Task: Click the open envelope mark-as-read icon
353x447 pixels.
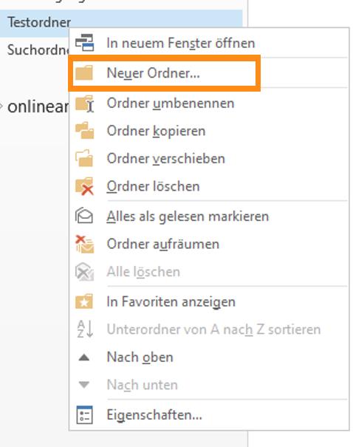Action: pyautogui.click(x=84, y=216)
